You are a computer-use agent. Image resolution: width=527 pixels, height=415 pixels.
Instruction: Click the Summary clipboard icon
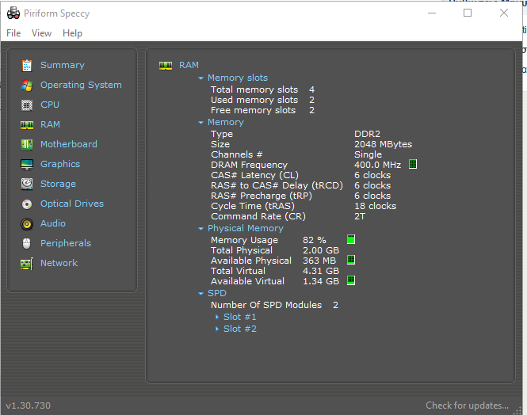coord(27,66)
